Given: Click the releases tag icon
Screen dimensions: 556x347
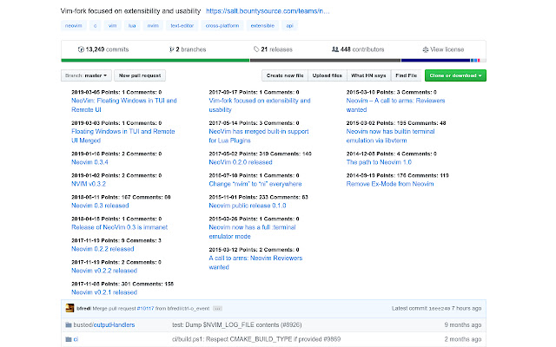Looking at the screenshot, I should click(x=255, y=50).
